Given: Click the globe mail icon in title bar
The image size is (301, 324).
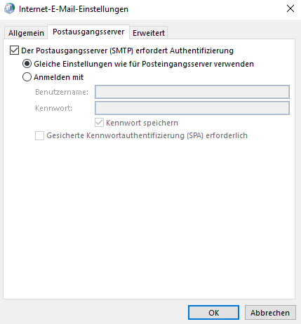Looking at the screenshot, I should pyautogui.click(x=9, y=8).
